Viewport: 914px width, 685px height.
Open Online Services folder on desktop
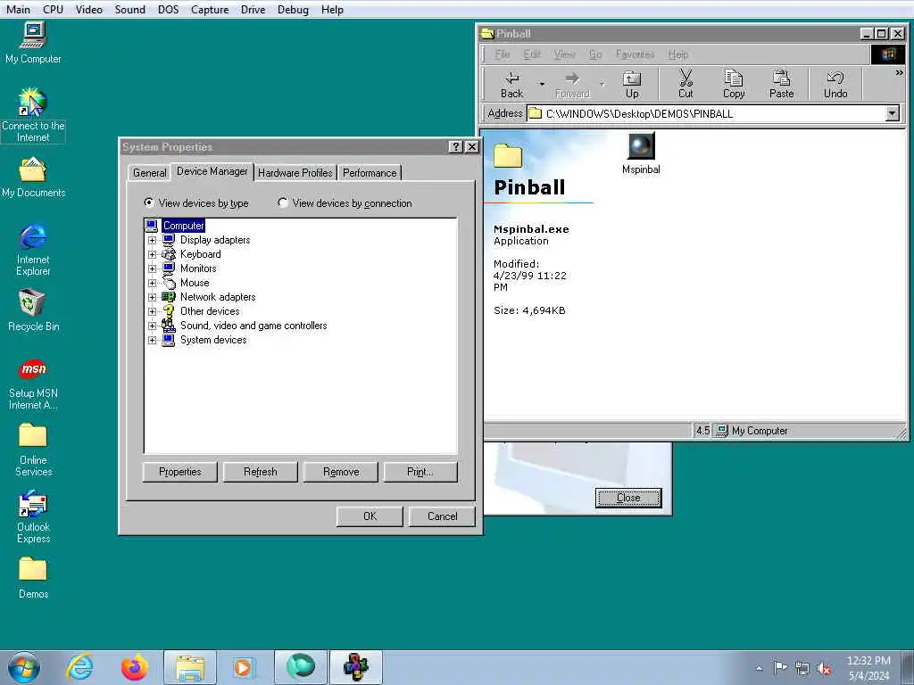33,450
